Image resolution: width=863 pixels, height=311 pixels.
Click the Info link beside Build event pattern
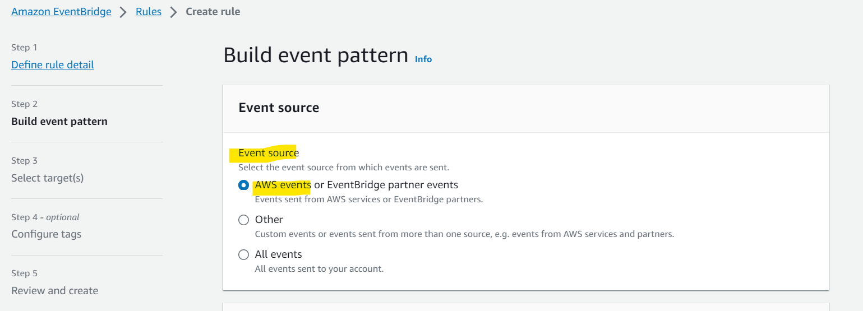point(423,59)
